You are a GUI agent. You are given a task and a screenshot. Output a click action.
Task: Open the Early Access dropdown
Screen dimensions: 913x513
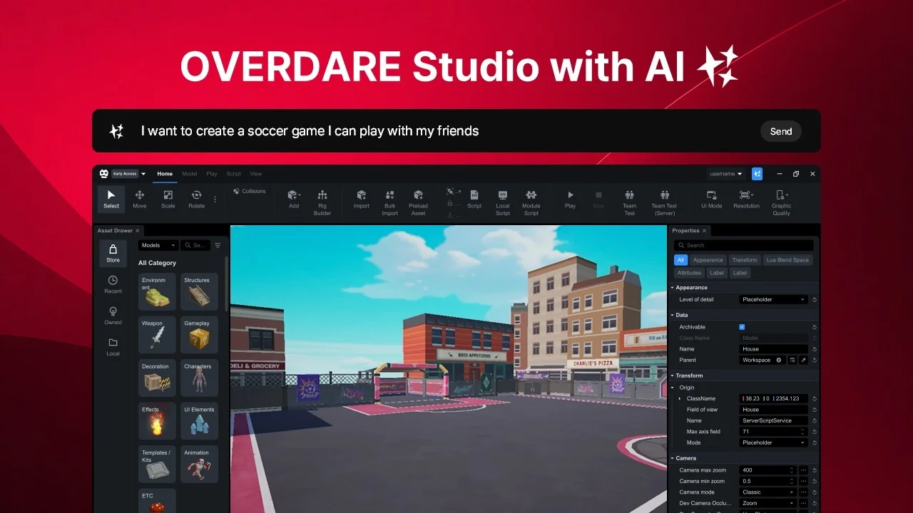point(128,173)
